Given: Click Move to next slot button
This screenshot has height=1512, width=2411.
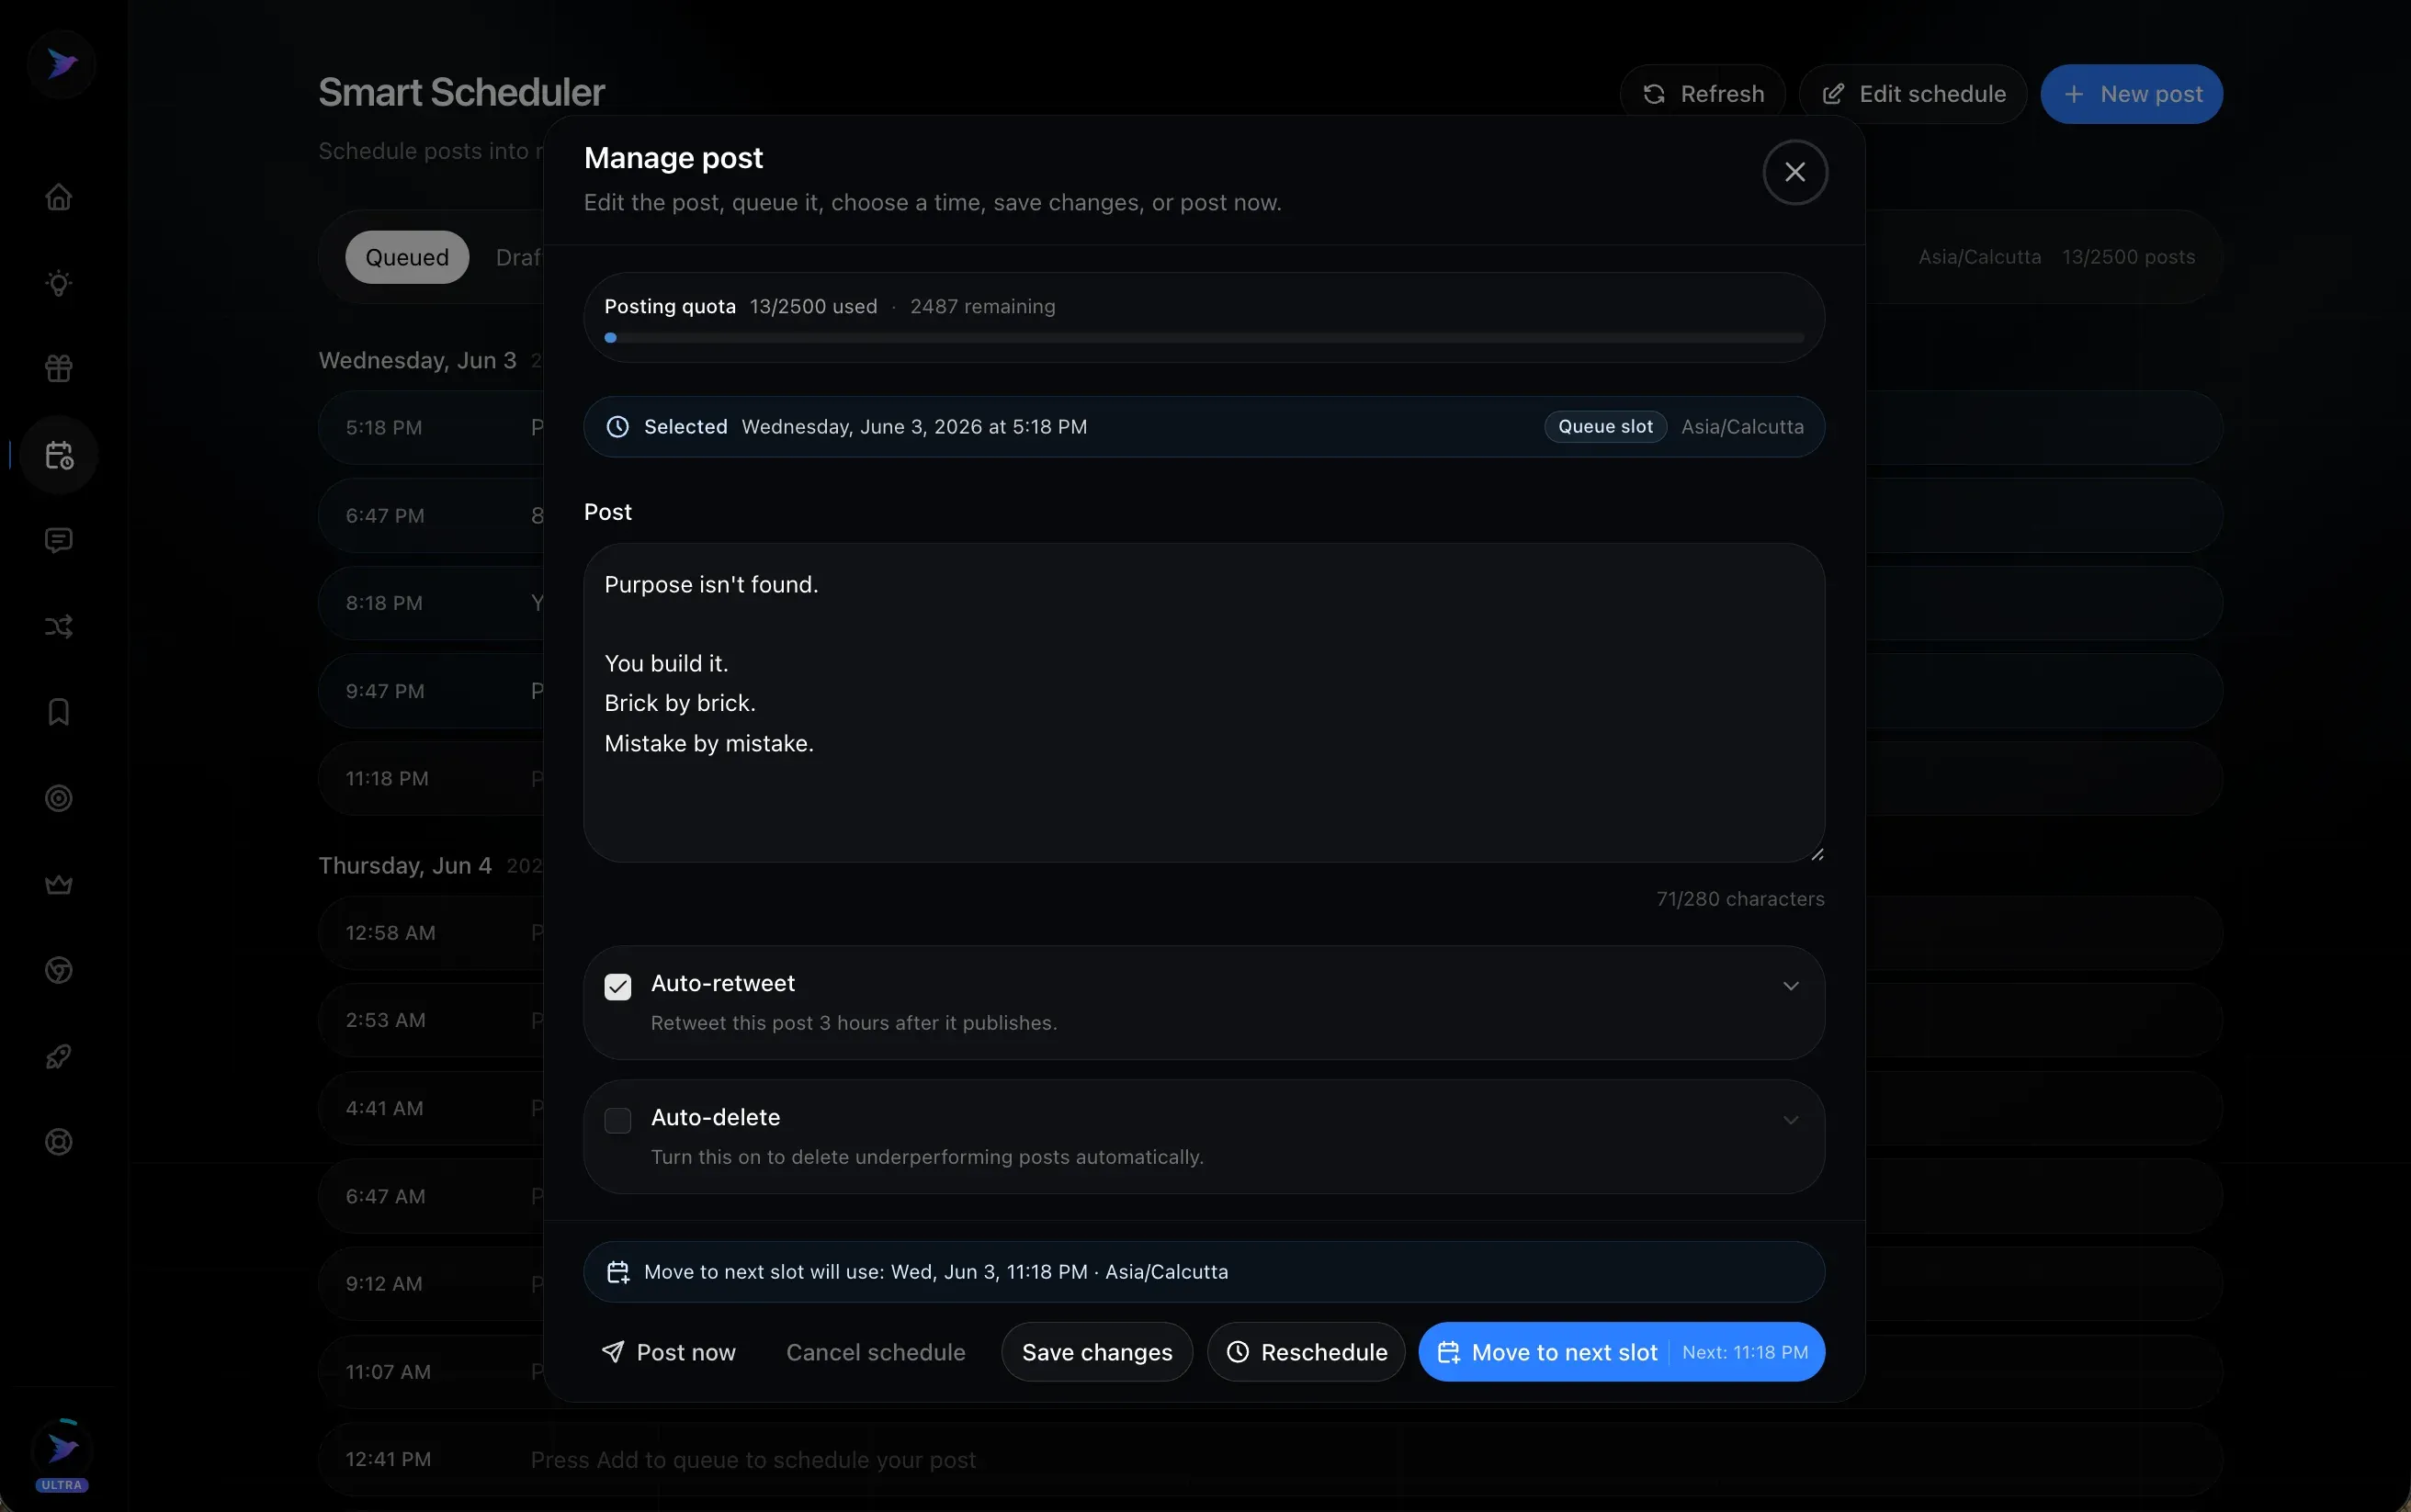Looking at the screenshot, I should click(x=1621, y=1352).
